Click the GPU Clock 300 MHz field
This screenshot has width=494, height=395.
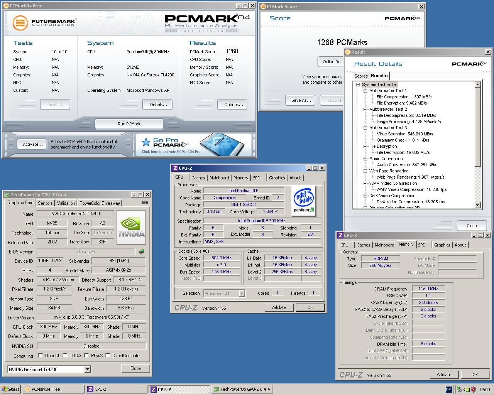pyautogui.click(x=48, y=327)
